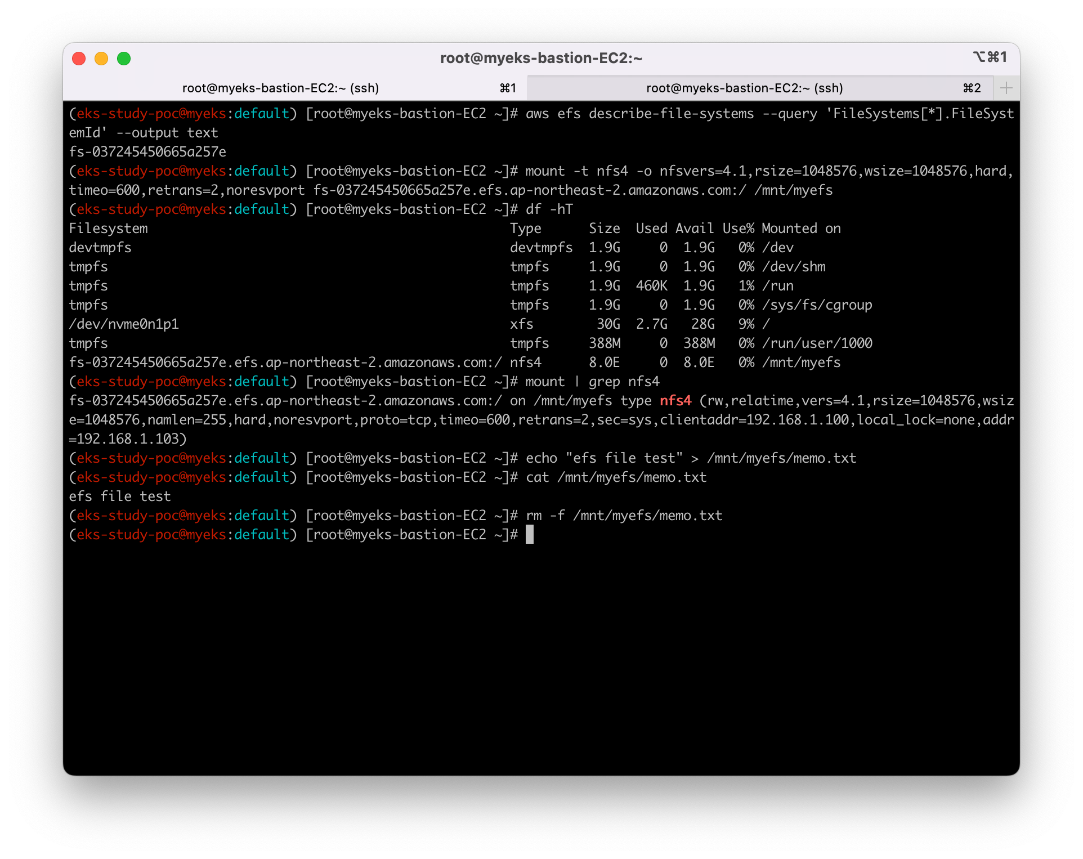Click the 'rm -f /mnt/myefs/memo.txt' command
The width and height of the screenshot is (1083, 859).
point(624,516)
